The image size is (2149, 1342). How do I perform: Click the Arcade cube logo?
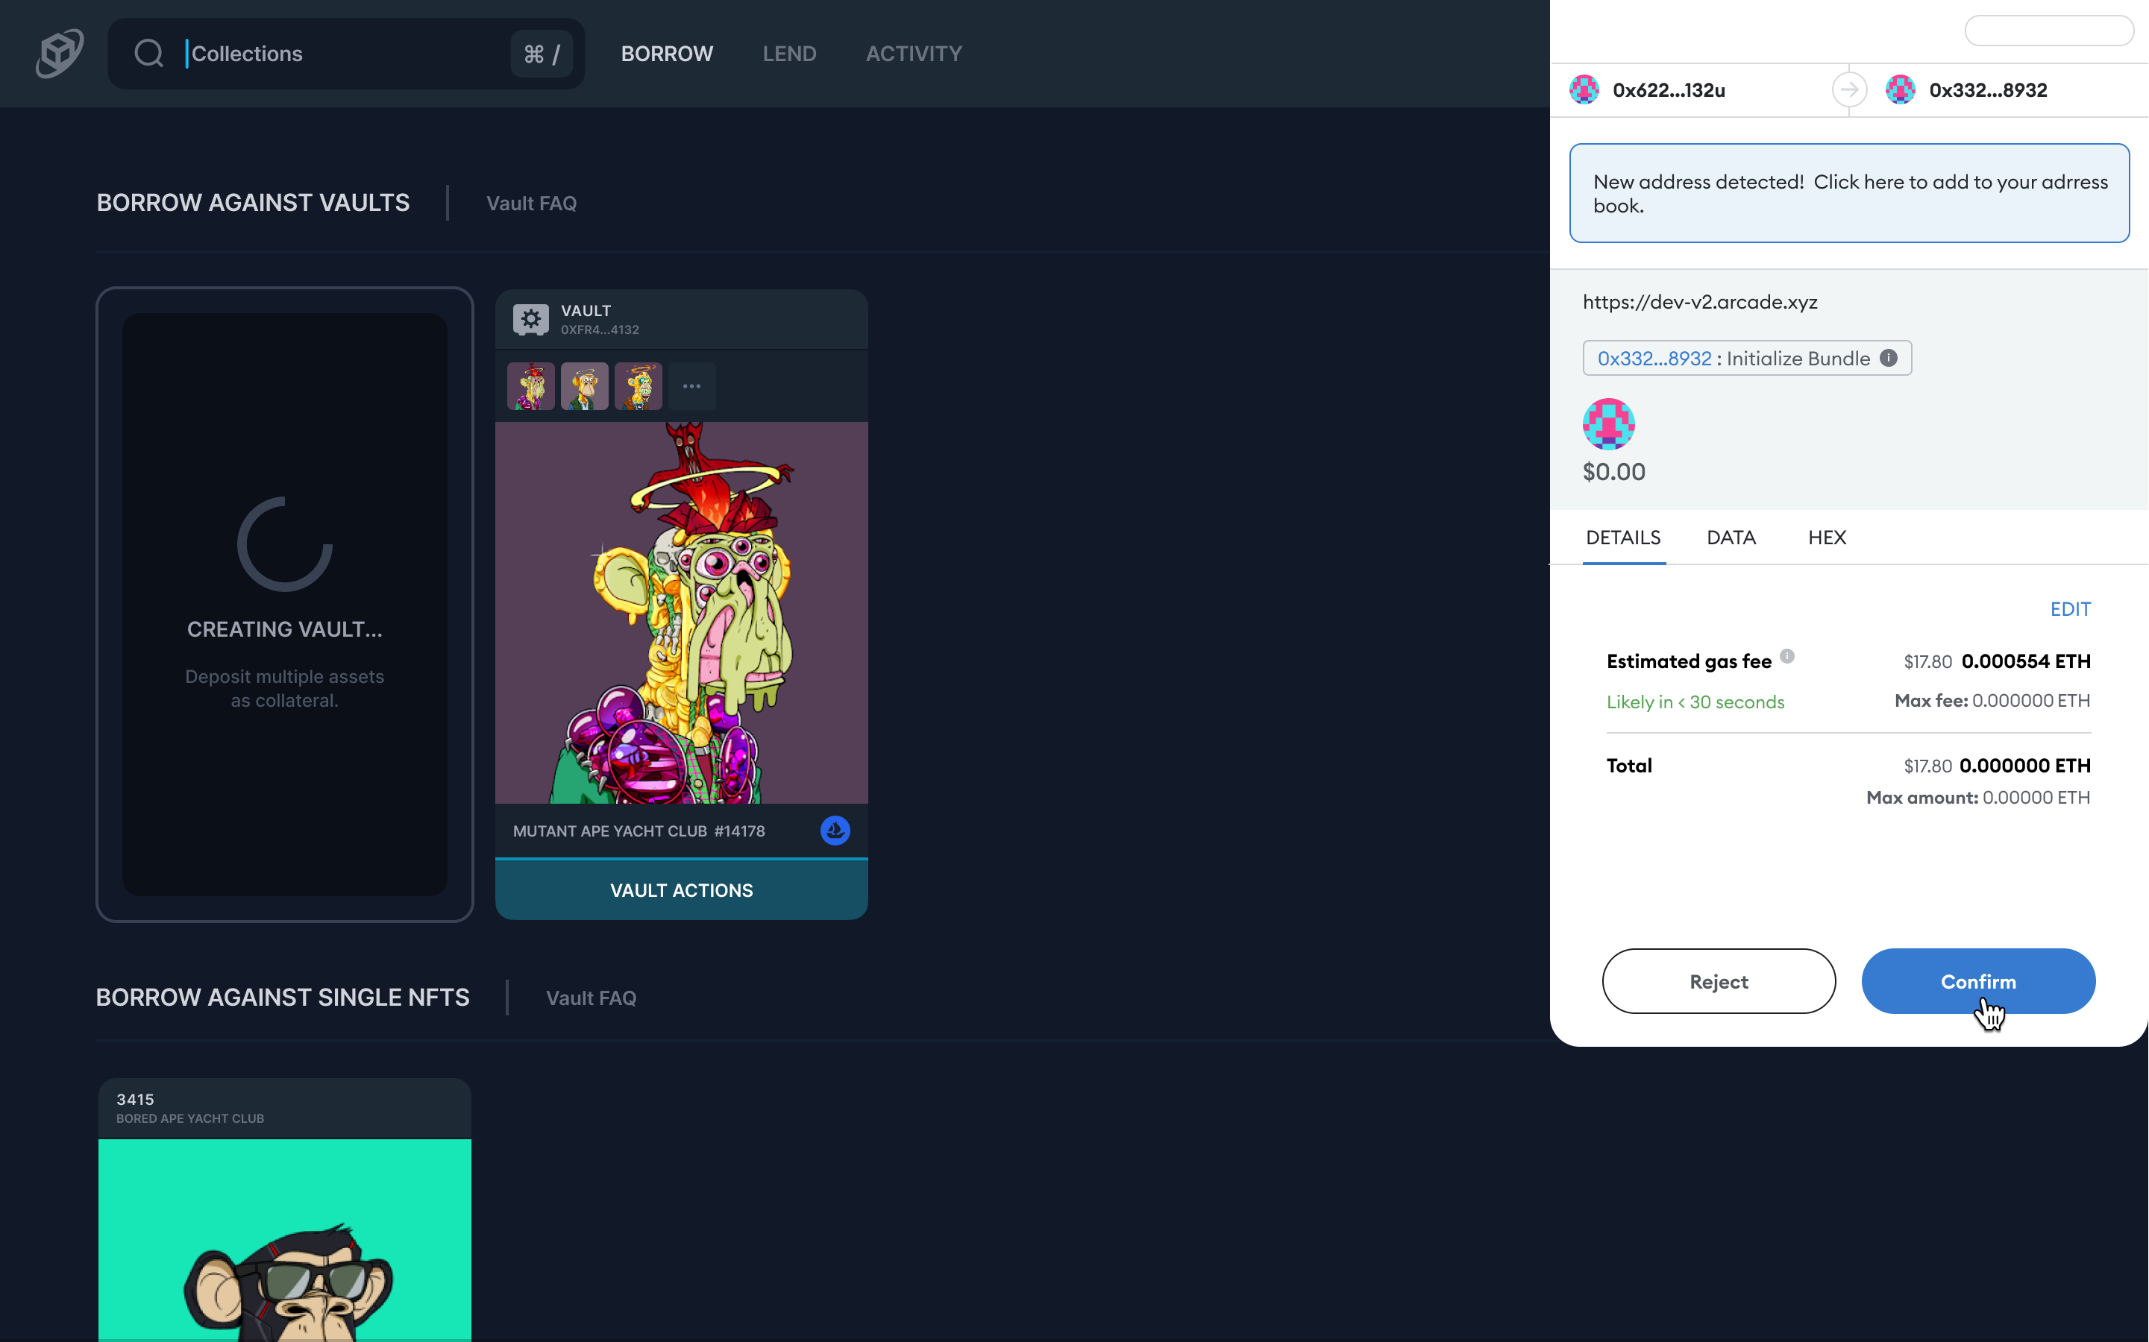pyautogui.click(x=60, y=53)
